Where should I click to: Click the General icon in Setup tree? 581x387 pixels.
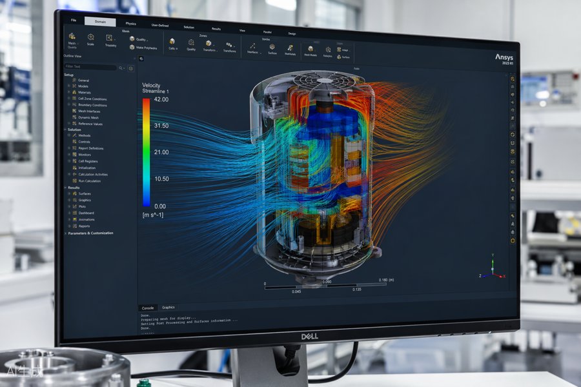74,80
